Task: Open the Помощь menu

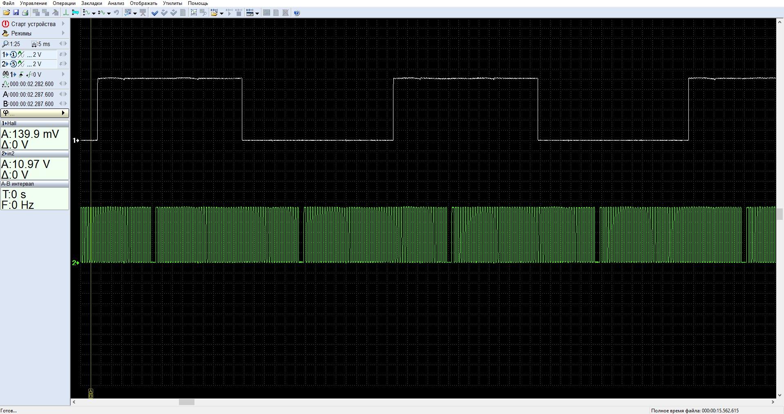Action: 198,3
